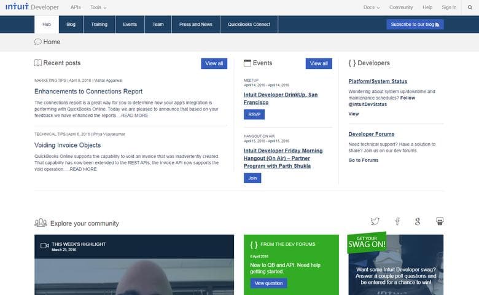Image resolution: width=479 pixels, height=295 pixels.
Task: Click the Follow @IntuitDevStatus text
Action: [381, 101]
